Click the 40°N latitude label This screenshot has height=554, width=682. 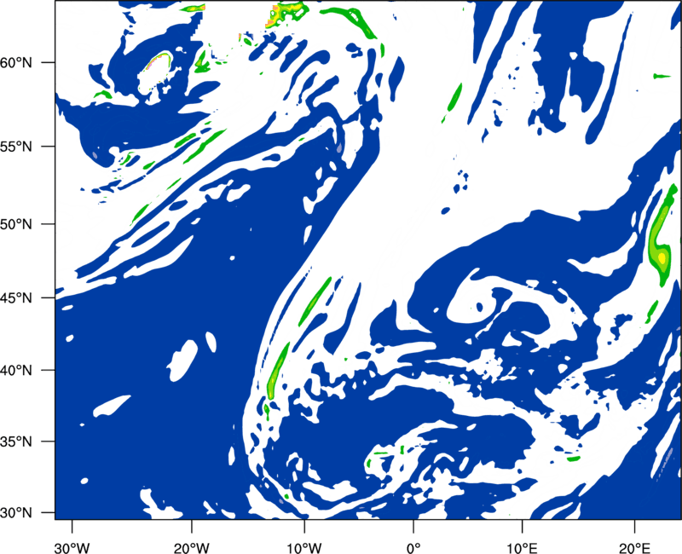pyautogui.click(x=16, y=371)
